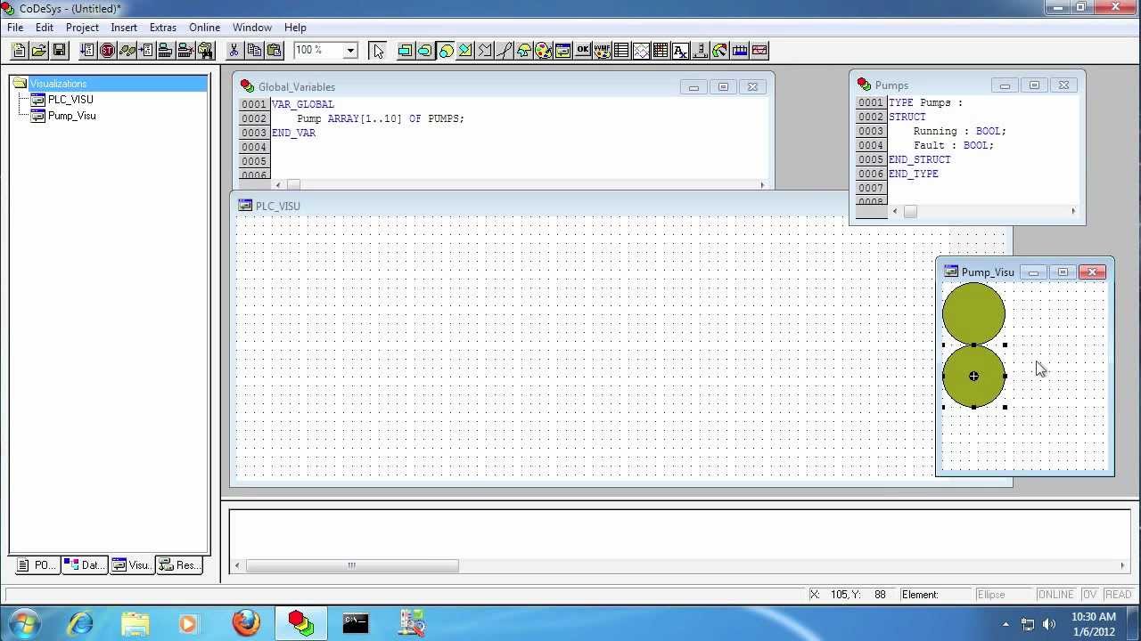Switch to the Data types tab
The width and height of the screenshot is (1141, 641).
(84, 565)
